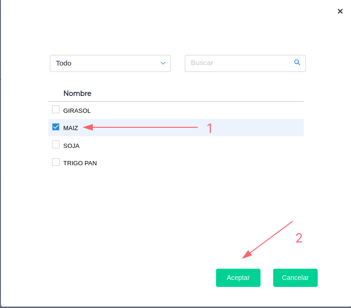Click the chevron arrow in Todo dropdown
Viewport: 351px width, 308px height.
(x=163, y=63)
